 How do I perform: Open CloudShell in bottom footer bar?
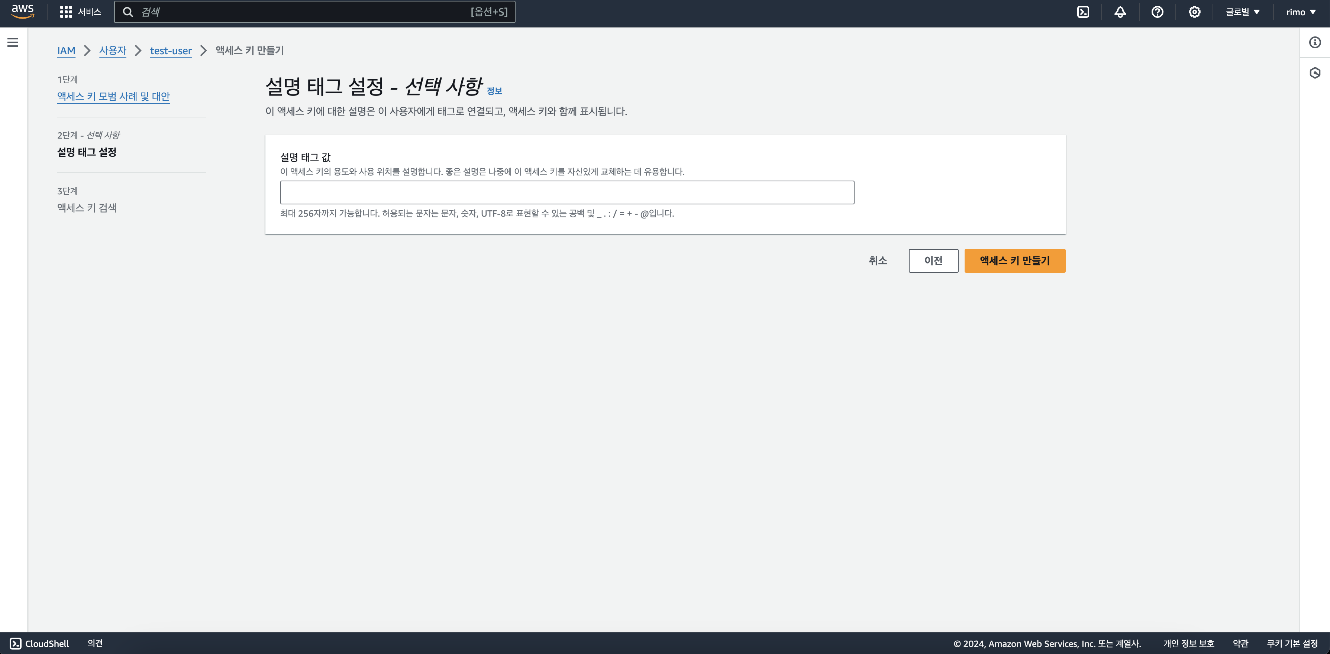coord(40,643)
